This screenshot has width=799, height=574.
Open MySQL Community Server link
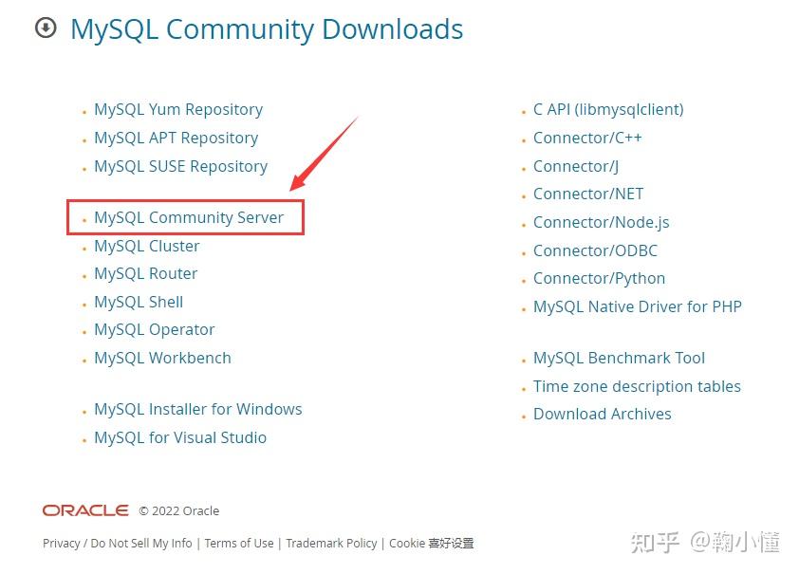tap(189, 217)
